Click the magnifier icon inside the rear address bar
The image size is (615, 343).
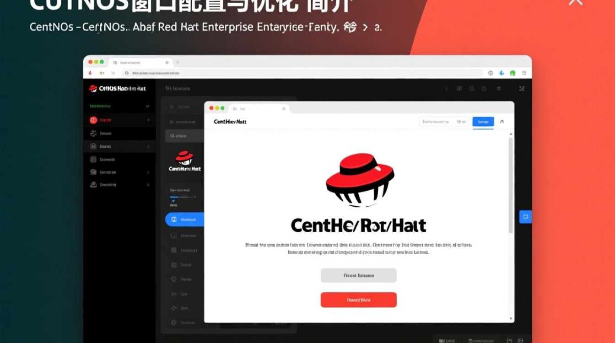127,73
